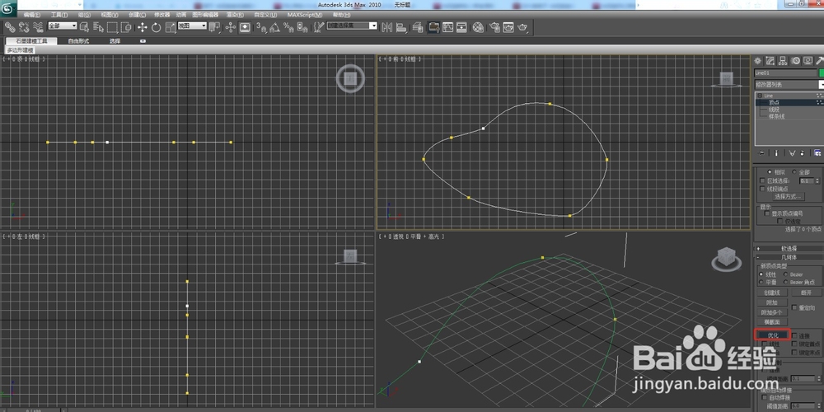Activate the Select and Scale tool
This screenshot has height=412, width=824.
tap(171, 27)
